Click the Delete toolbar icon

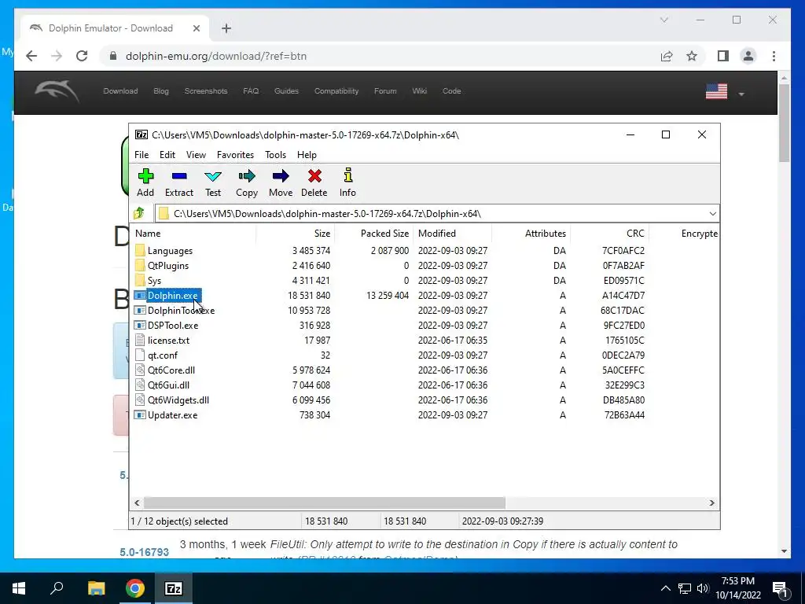pos(314,176)
